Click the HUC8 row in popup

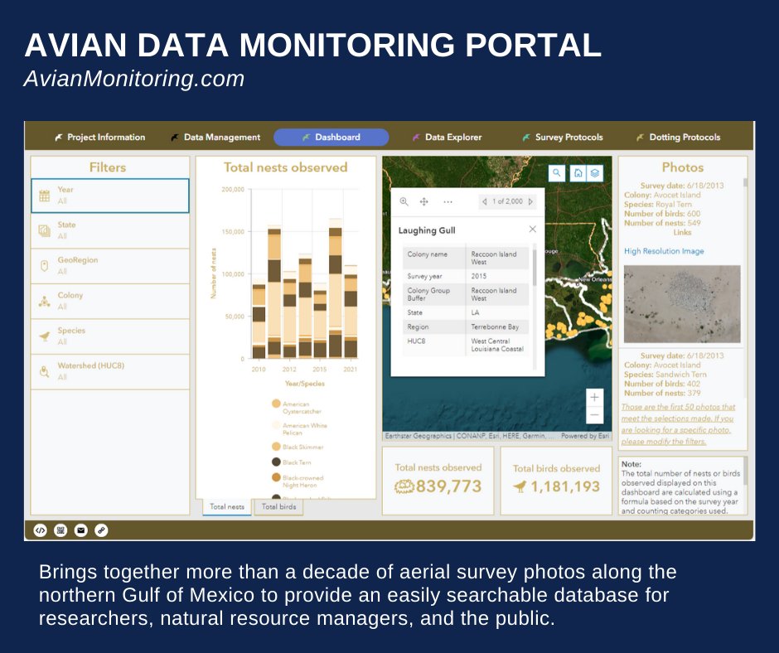click(466, 345)
